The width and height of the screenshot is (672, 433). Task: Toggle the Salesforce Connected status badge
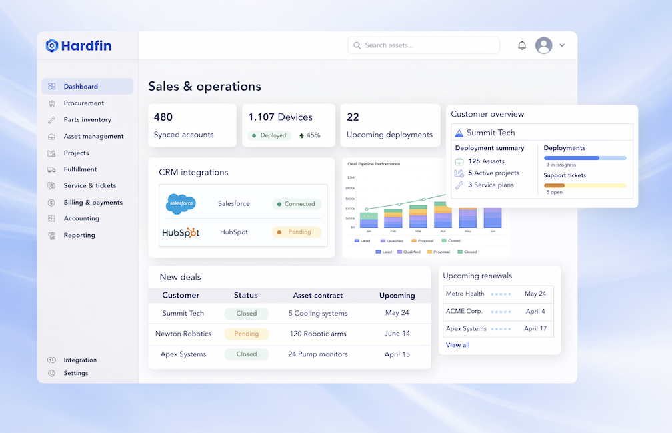(295, 203)
